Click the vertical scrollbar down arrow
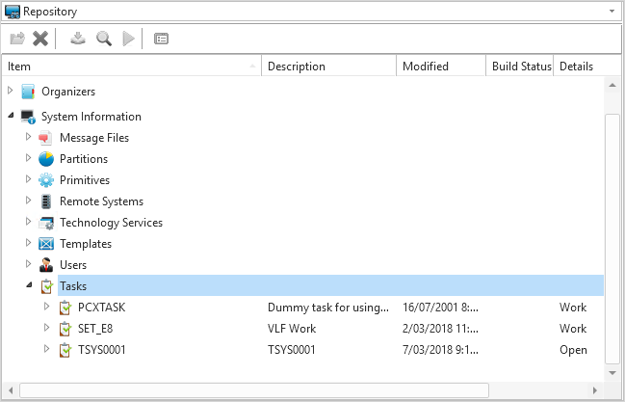The image size is (625, 402). (612, 373)
